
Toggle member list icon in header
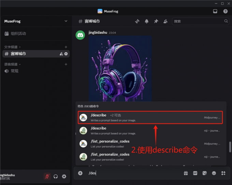(x=165, y=21)
